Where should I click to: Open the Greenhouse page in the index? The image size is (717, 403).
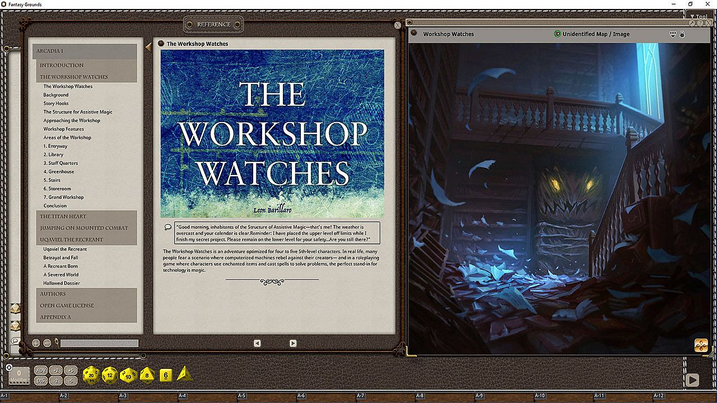tap(59, 172)
